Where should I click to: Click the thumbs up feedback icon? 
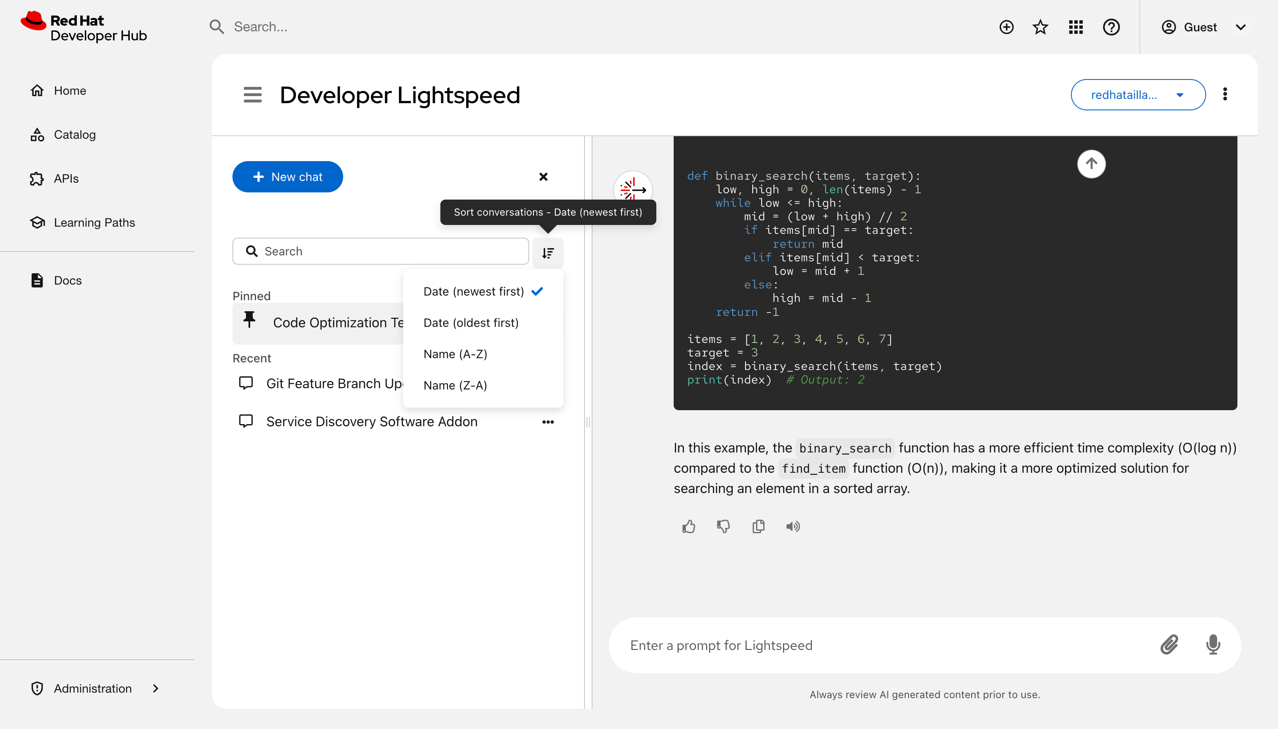(688, 526)
